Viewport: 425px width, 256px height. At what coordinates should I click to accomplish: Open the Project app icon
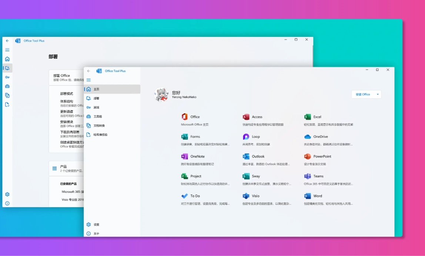[184, 176]
